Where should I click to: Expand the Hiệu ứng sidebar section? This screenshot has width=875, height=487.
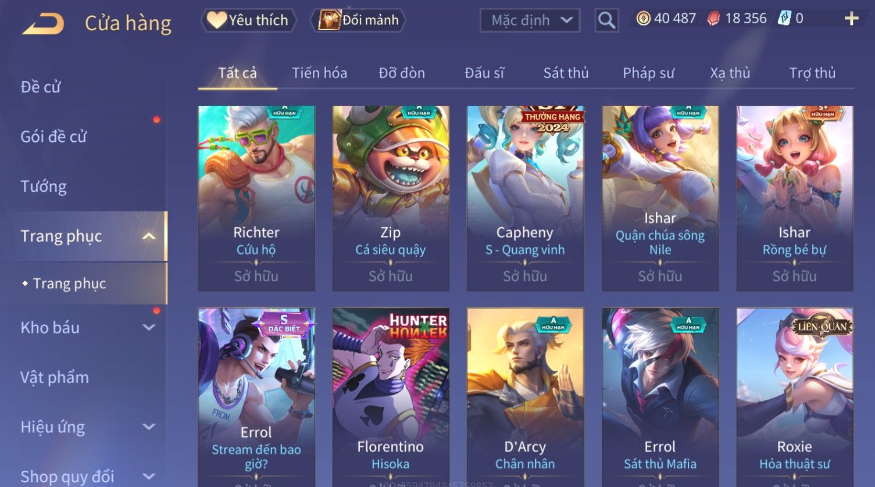(149, 427)
